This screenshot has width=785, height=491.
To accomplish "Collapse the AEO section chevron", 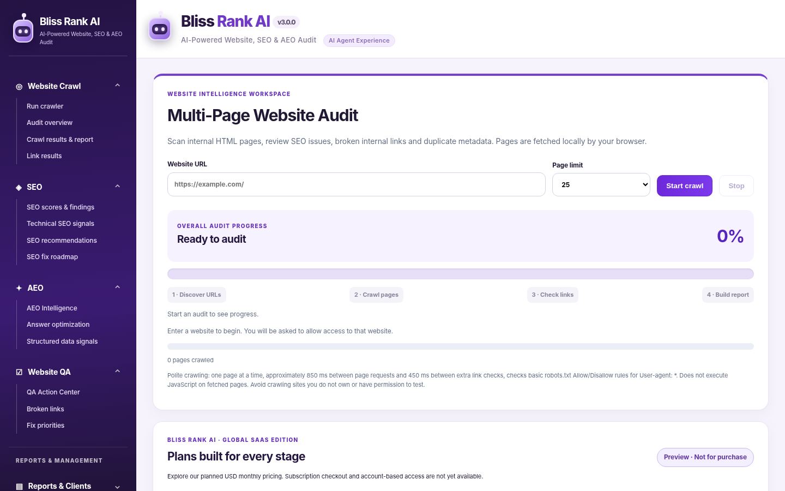I will point(117,288).
